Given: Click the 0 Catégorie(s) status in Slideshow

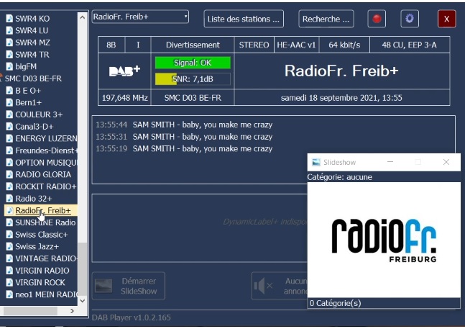Looking at the screenshot, I should [x=336, y=303].
